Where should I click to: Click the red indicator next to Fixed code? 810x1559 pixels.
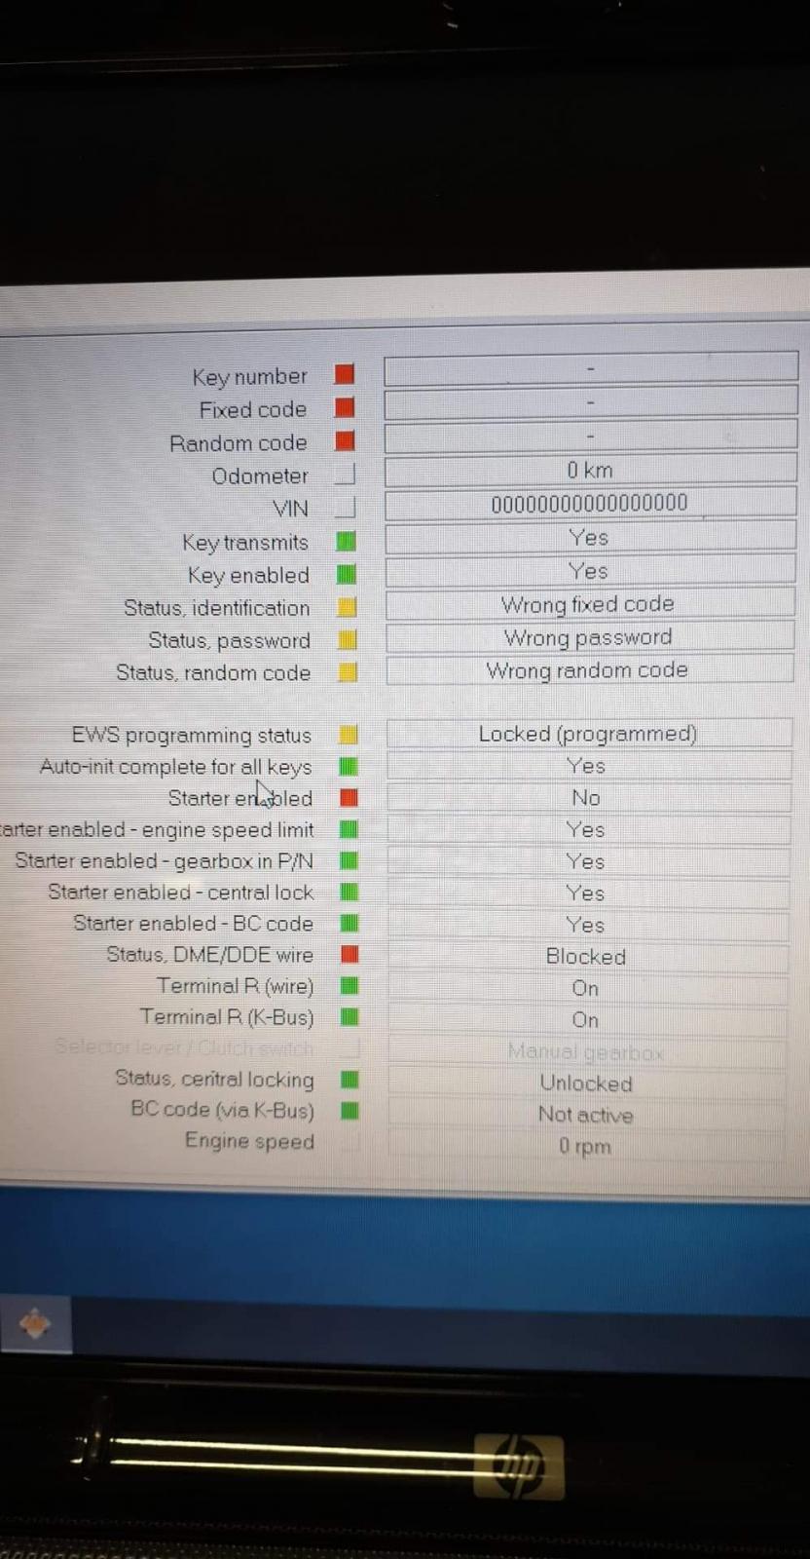point(345,407)
